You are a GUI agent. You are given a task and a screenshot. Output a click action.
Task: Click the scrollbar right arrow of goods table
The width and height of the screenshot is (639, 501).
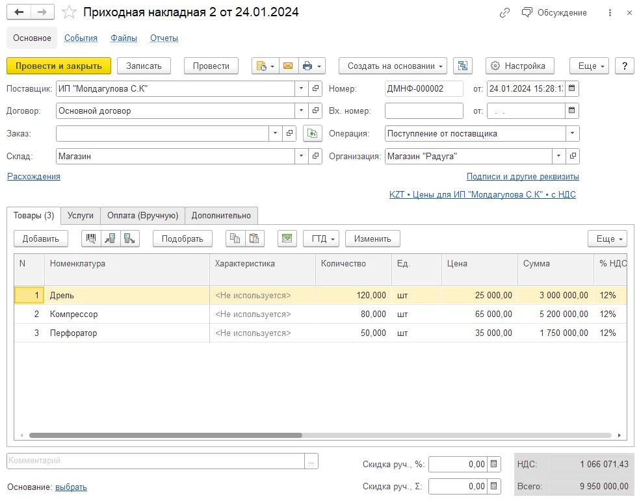[619, 435]
